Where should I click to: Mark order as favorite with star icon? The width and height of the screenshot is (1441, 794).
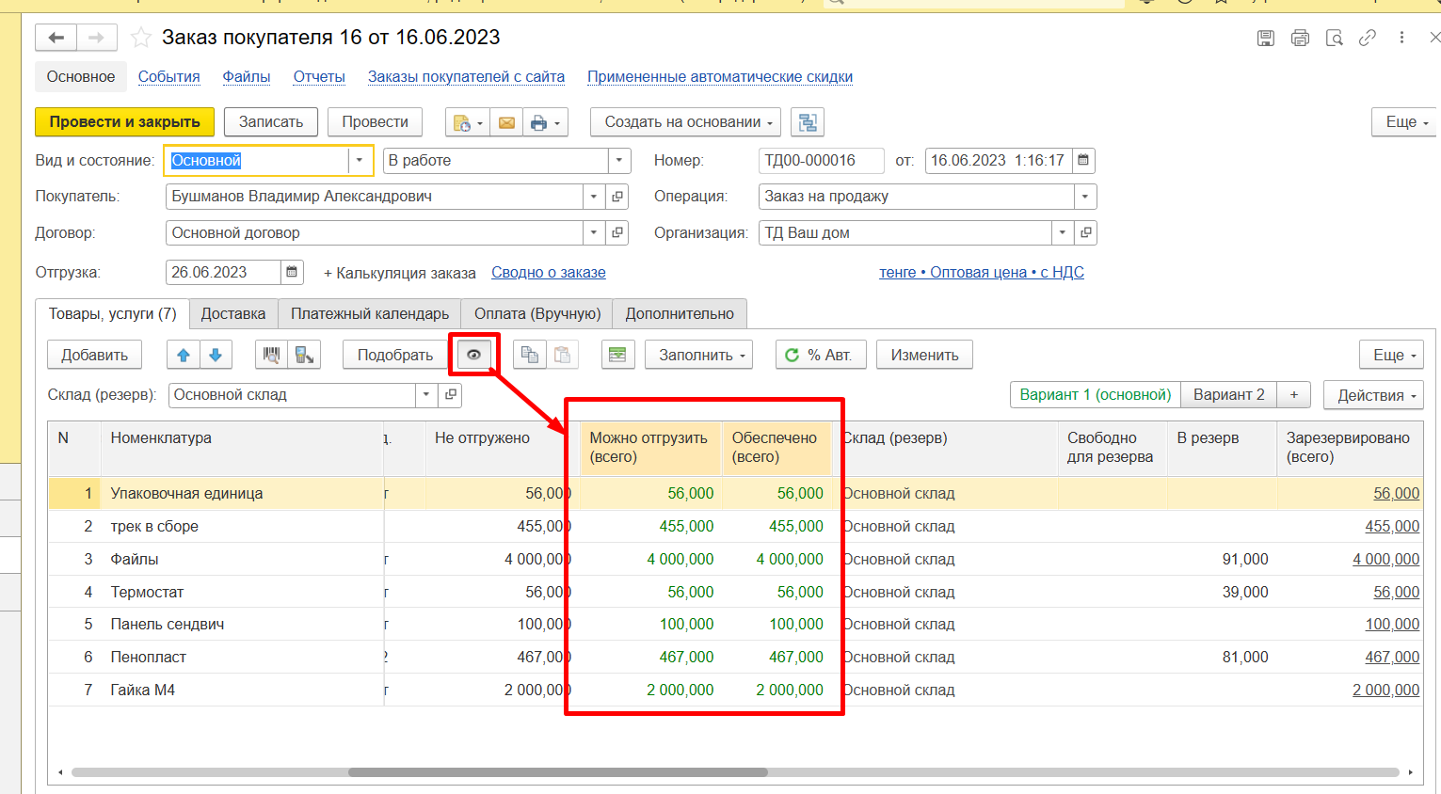140,38
